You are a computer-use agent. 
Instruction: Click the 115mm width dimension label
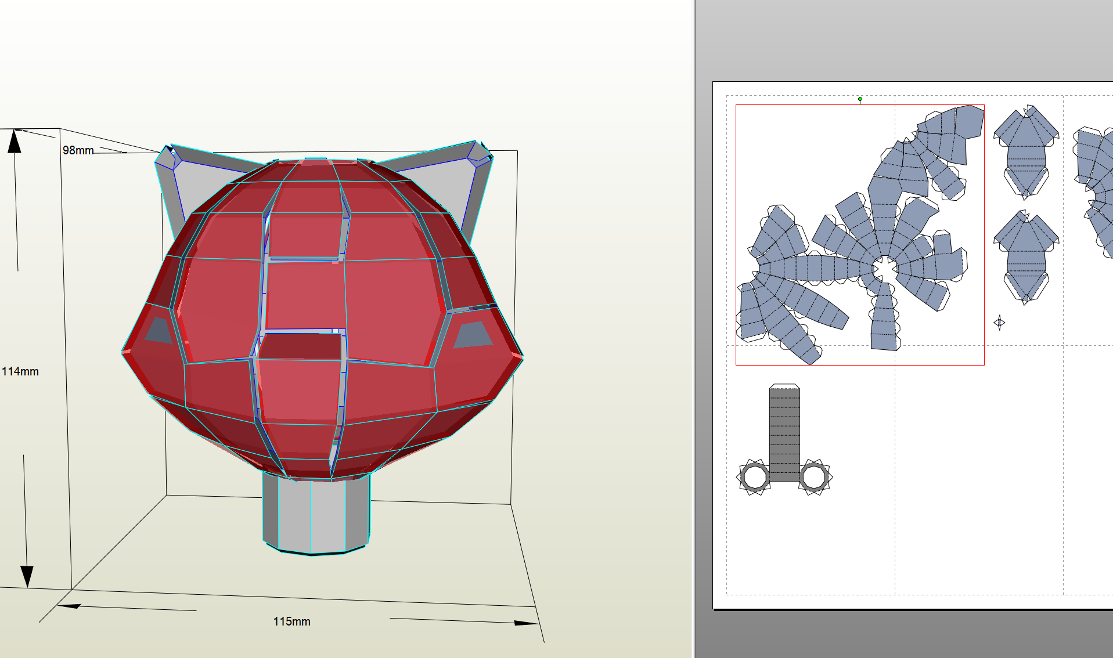tap(291, 621)
